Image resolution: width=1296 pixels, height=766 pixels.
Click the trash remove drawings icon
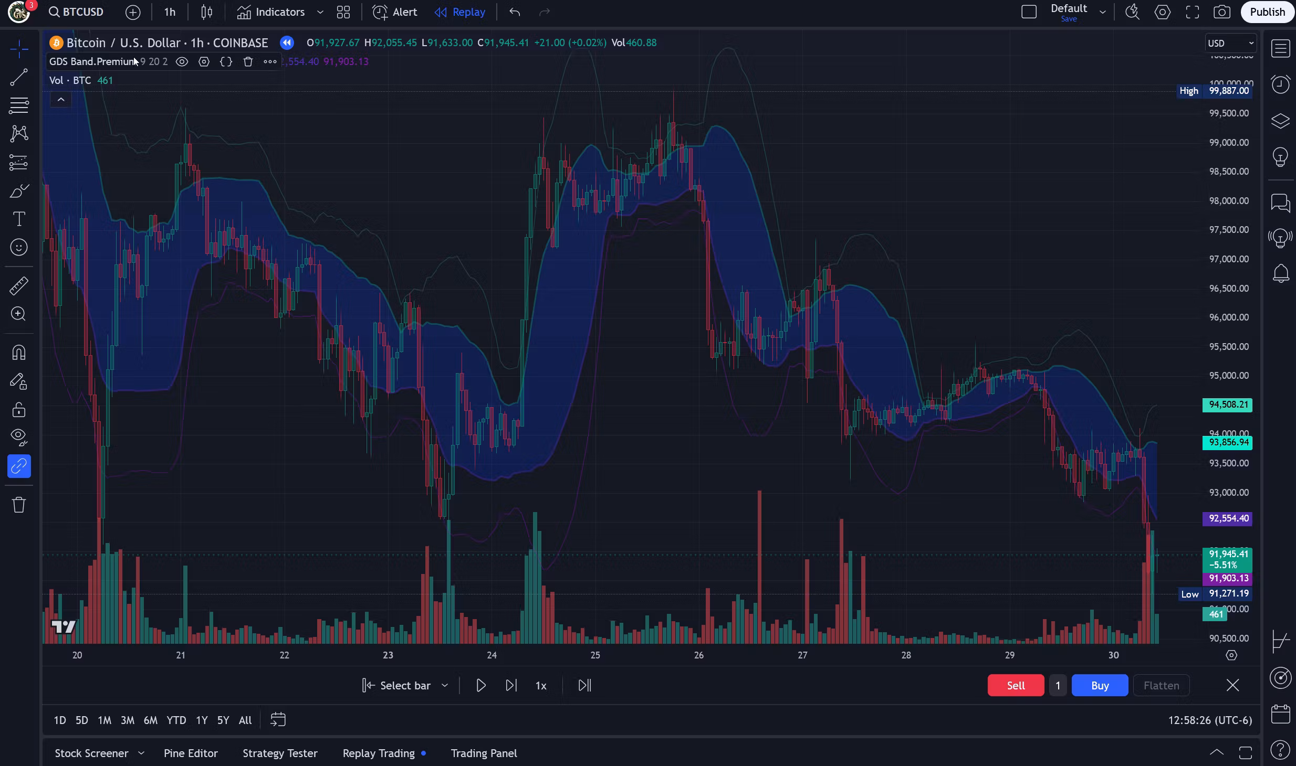point(19,505)
